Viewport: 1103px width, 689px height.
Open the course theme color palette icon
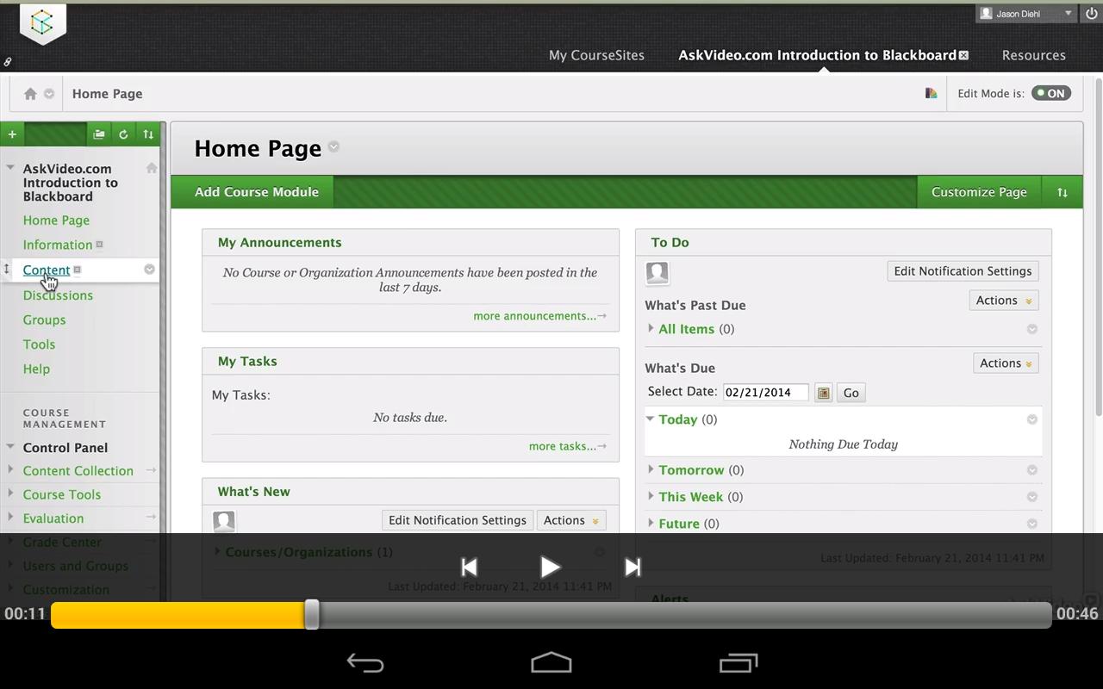[931, 93]
